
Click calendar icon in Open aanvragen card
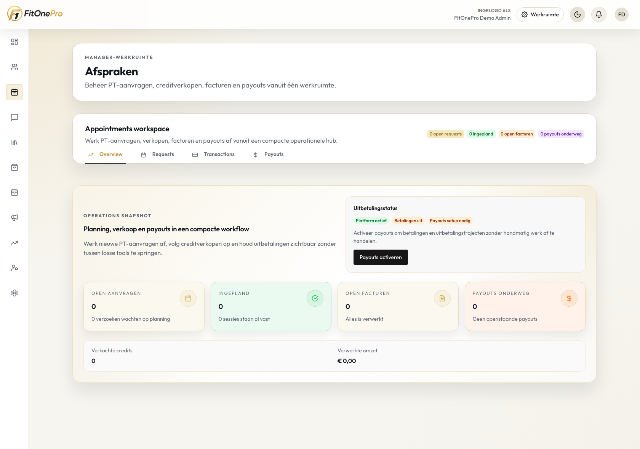click(188, 298)
